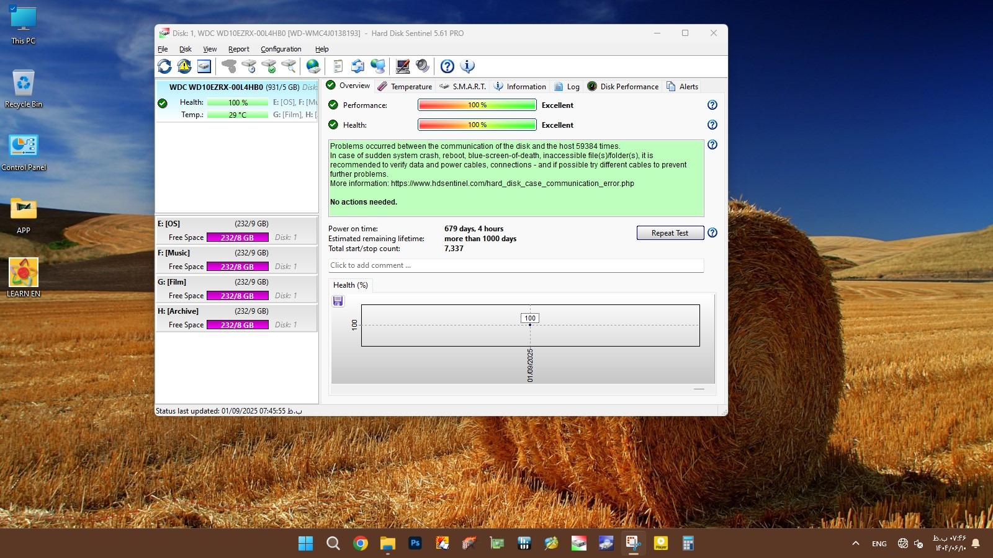Select the Health (%) graph tab
This screenshot has width=993, height=558.
[351, 285]
